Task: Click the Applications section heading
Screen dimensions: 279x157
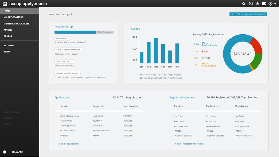Action: click(62, 97)
